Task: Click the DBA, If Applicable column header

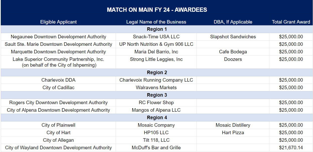Action: pyautogui.click(x=233, y=22)
